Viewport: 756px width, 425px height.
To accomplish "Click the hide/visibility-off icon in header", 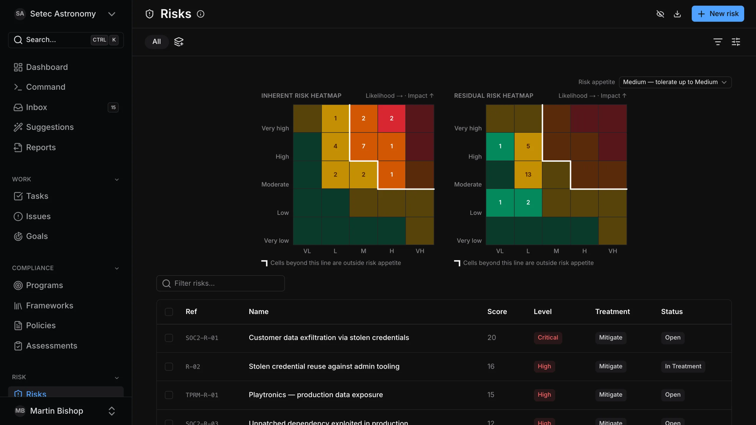I will [x=660, y=14].
